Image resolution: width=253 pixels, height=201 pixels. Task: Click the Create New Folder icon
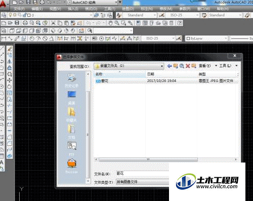pos(193,66)
